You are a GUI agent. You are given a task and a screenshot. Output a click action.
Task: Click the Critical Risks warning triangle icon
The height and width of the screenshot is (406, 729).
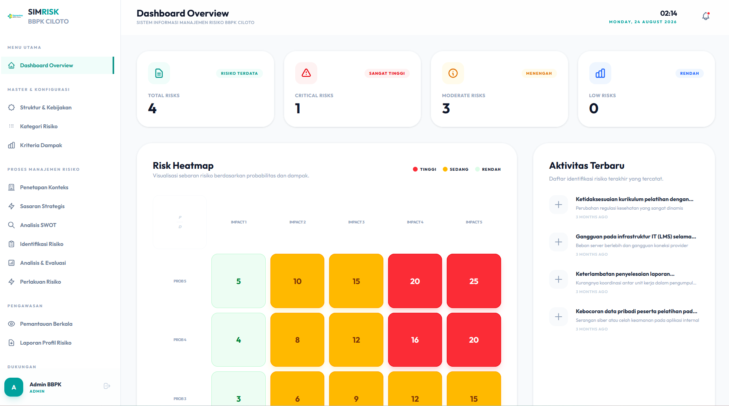pos(306,73)
